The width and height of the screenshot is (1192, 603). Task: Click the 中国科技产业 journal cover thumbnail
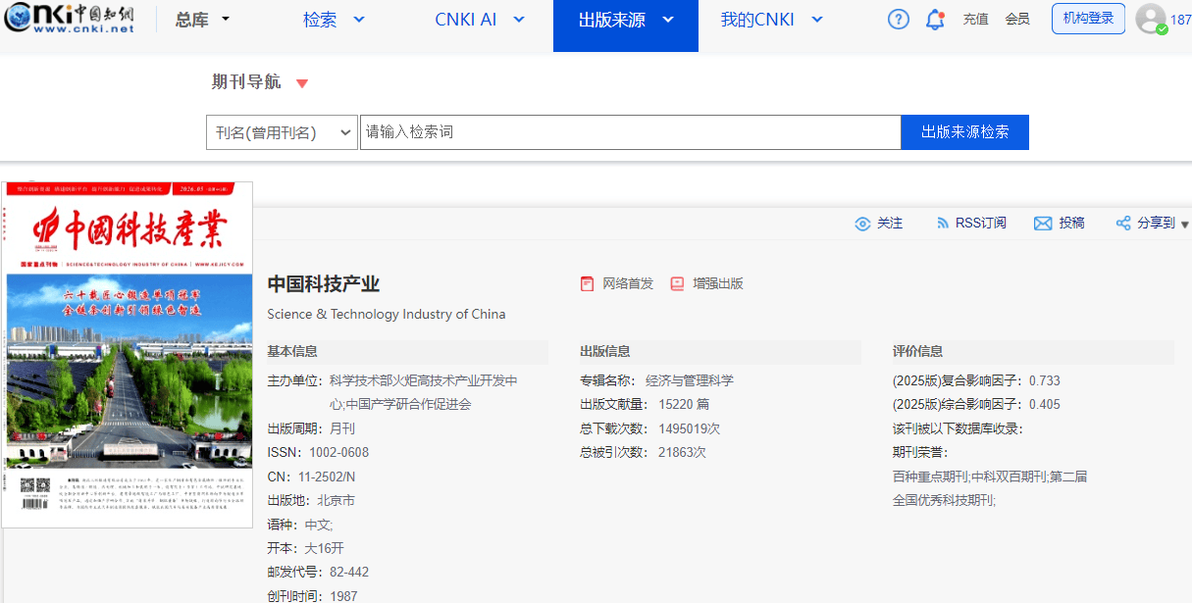point(128,354)
